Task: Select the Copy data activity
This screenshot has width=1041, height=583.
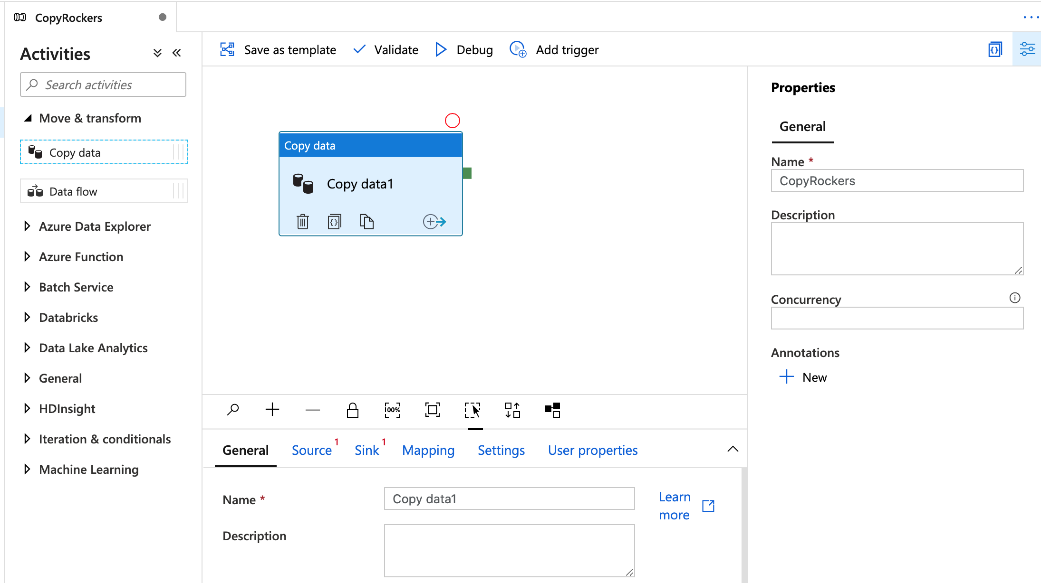Action: tap(104, 152)
